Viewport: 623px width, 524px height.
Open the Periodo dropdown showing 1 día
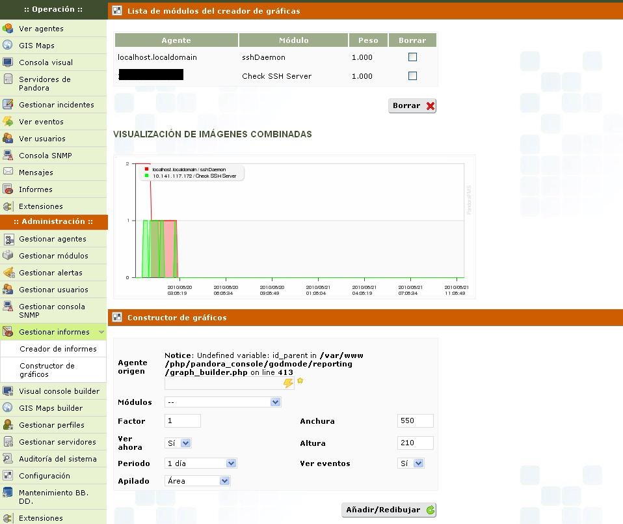(x=201, y=463)
